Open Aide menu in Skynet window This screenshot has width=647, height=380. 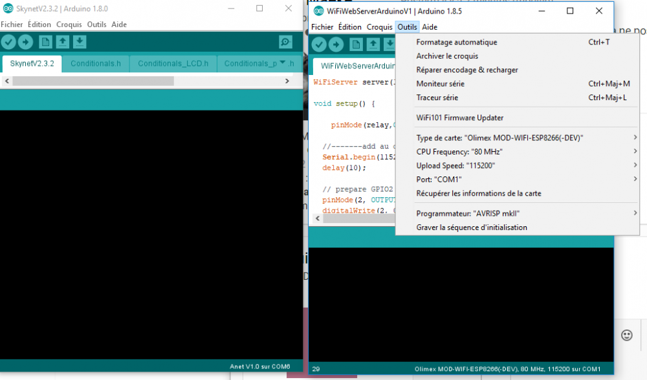coord(119,25)
